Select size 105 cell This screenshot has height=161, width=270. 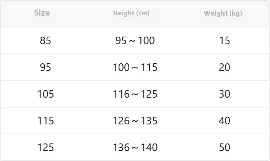pyautogui.click(x=46, y=94)
